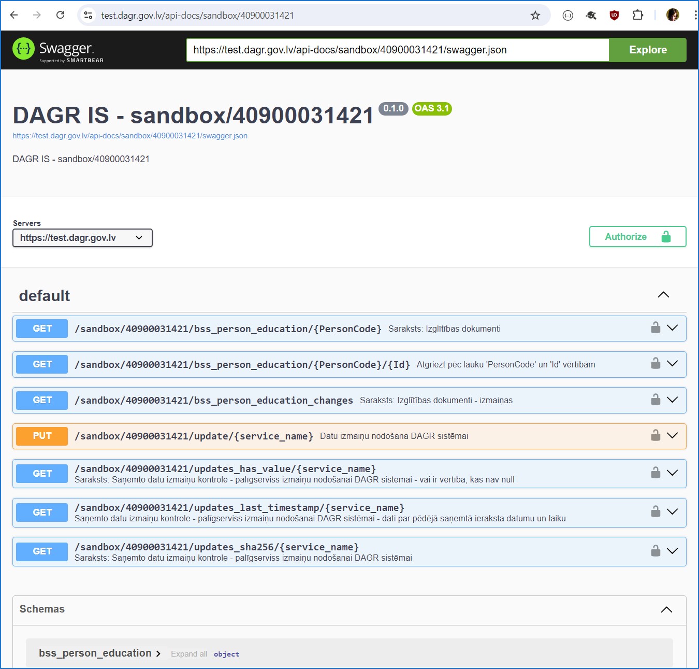The width and height of the screenshot is (699, 669).
Task: Click the OAS 3.1 version badge
Action: [x=432, y=108]
